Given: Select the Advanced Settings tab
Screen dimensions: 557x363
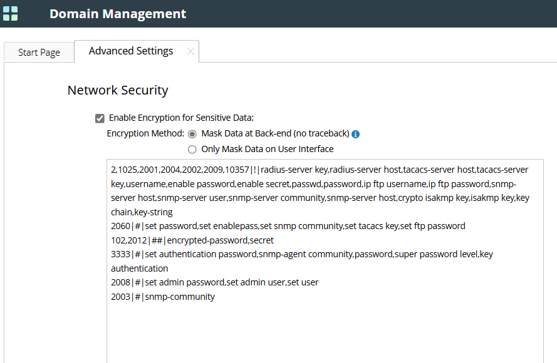Looking at the screenshot, I should [130, 51].
